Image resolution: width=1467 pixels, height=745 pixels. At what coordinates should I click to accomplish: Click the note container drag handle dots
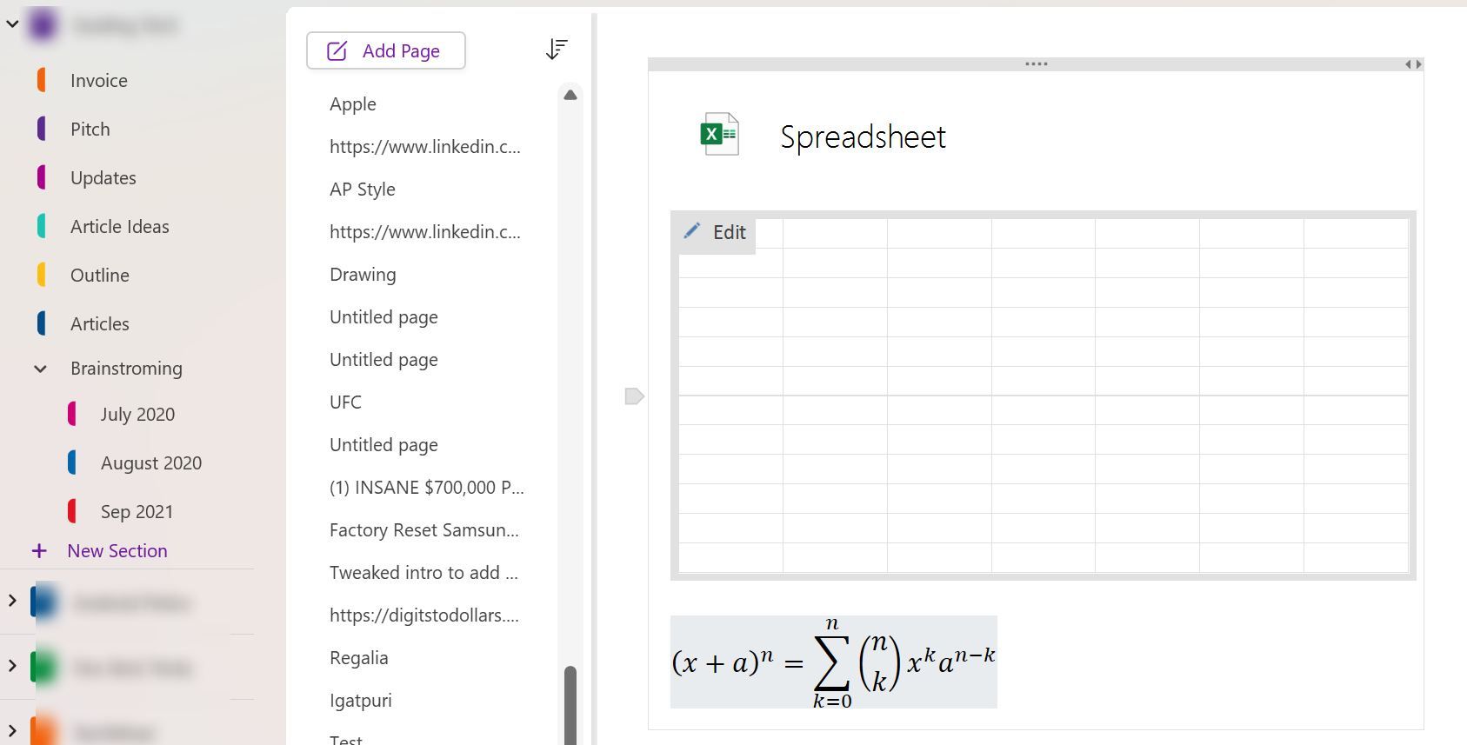[1036, 64]
